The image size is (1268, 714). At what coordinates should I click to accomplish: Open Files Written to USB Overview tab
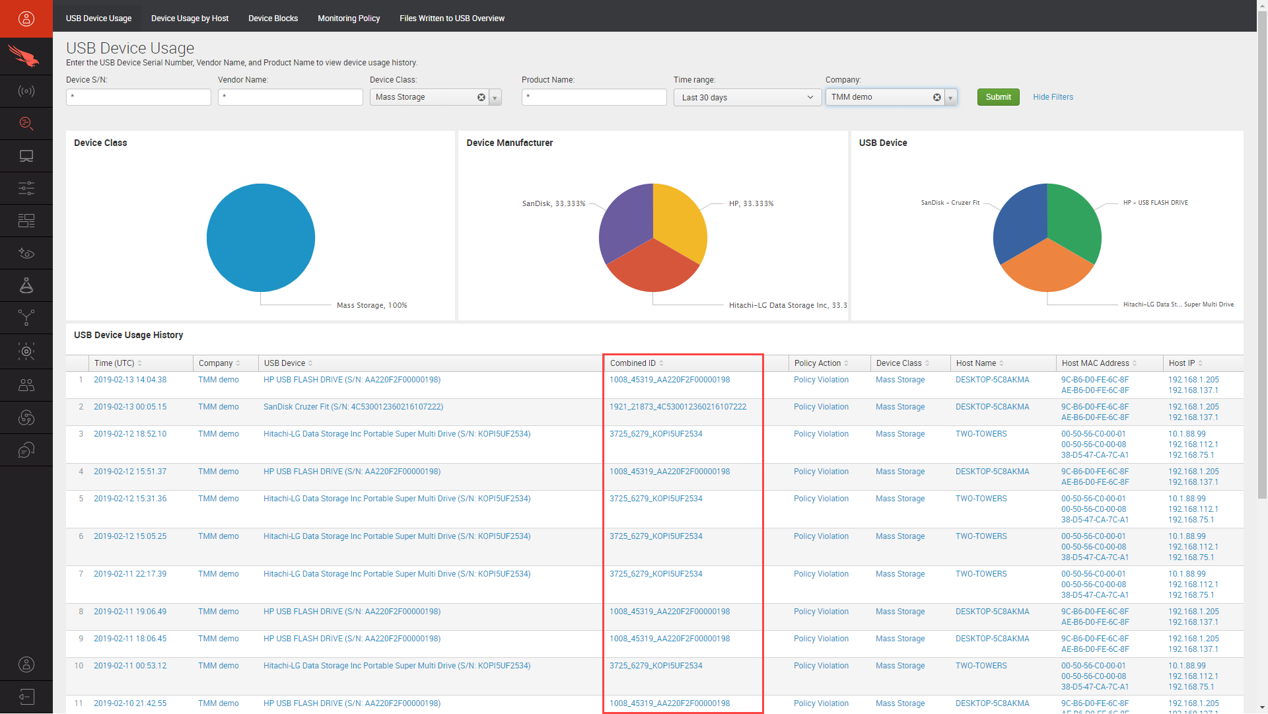[452, 18]
